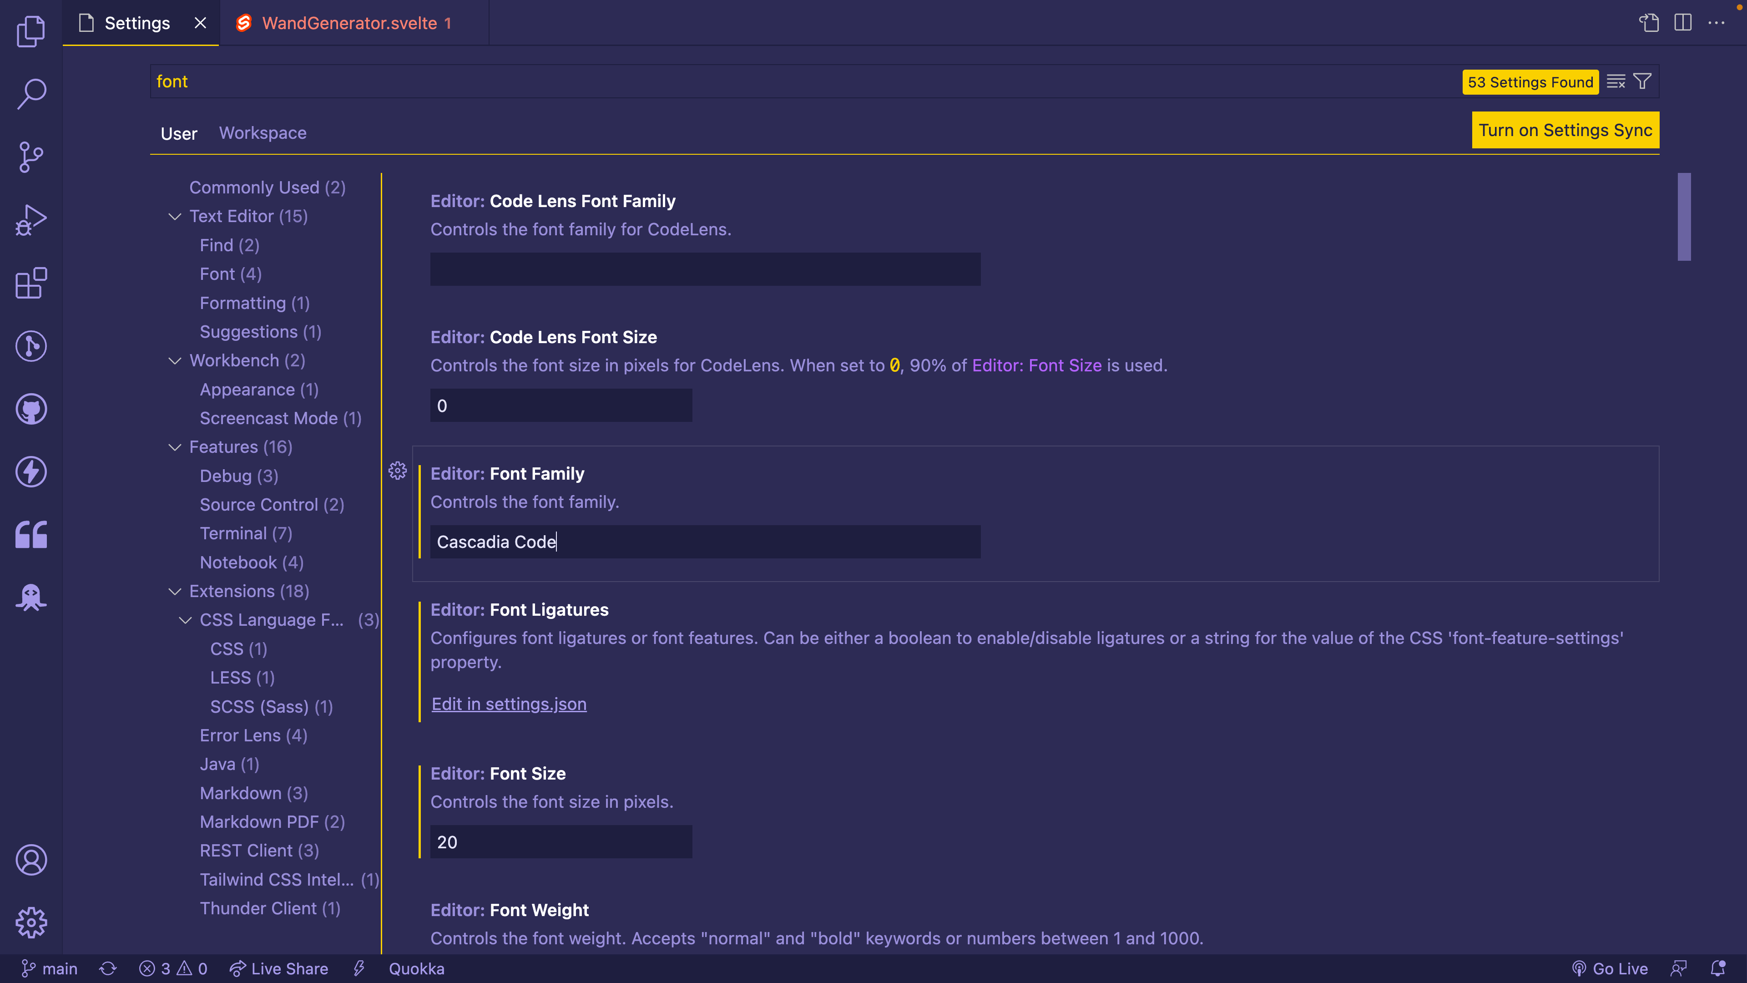Split the editor to the right
1747x983 pixels.
(x=1683, y=23)
